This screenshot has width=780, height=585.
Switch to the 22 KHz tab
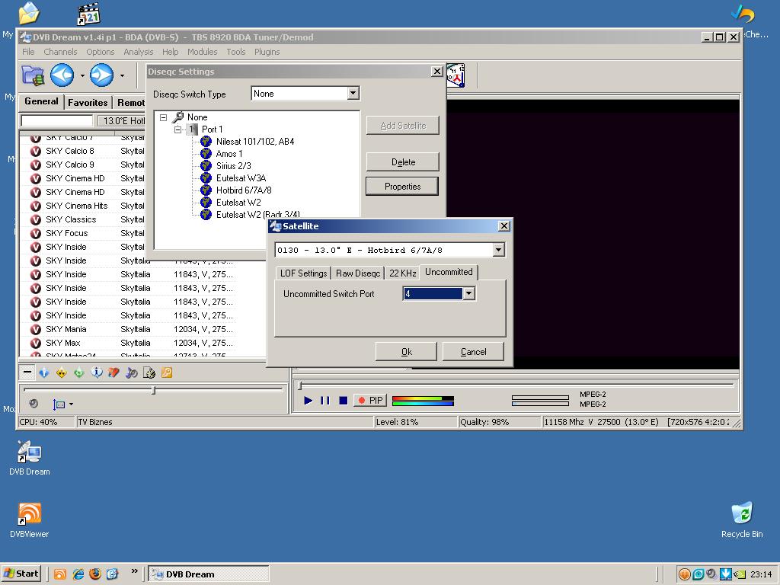pos(402,273)
